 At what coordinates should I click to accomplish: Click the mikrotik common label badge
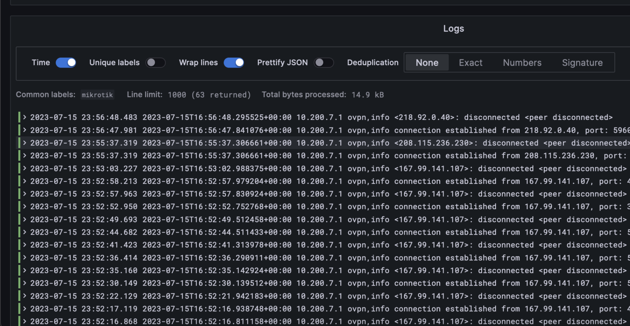(97, 95)
